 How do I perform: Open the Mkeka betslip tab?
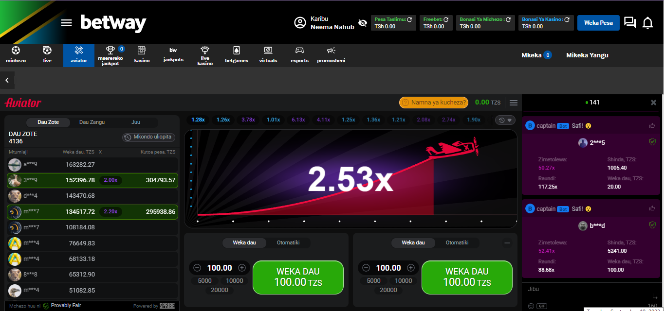[x=536, y=55]
